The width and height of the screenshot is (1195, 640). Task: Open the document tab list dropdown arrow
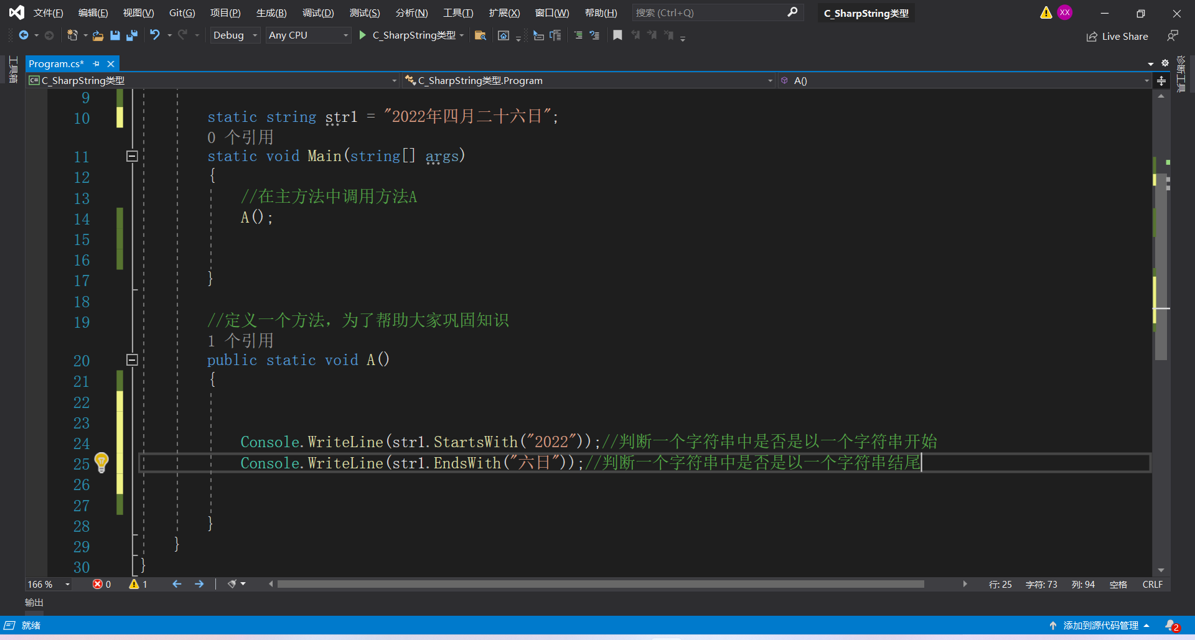tap(1151, 64)
